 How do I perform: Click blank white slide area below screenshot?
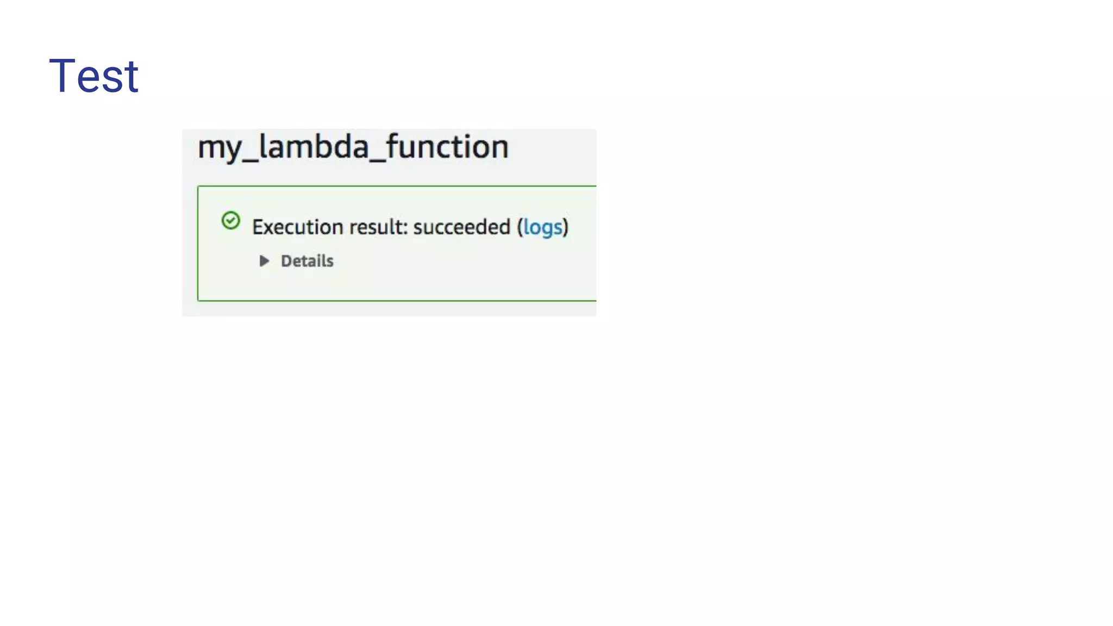pos(543,462)
